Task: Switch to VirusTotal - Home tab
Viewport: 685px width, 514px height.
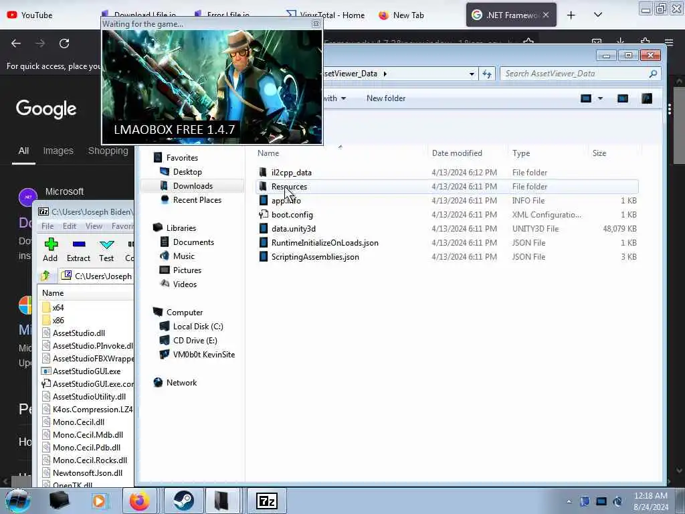Action: pos(326,15)
